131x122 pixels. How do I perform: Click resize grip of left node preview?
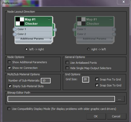click(50, 42)
